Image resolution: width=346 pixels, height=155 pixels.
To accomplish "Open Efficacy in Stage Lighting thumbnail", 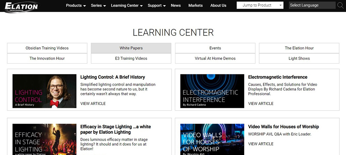I will [x=44, y=139].
